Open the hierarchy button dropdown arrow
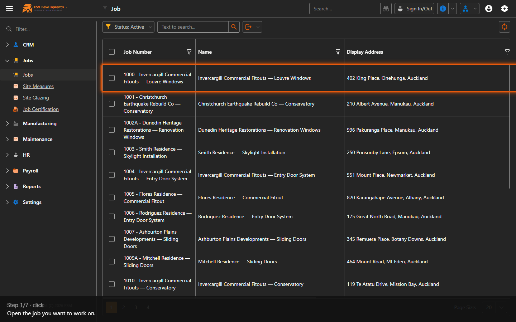Viewport: 516px width, 322px height. [x=475, y=9]
